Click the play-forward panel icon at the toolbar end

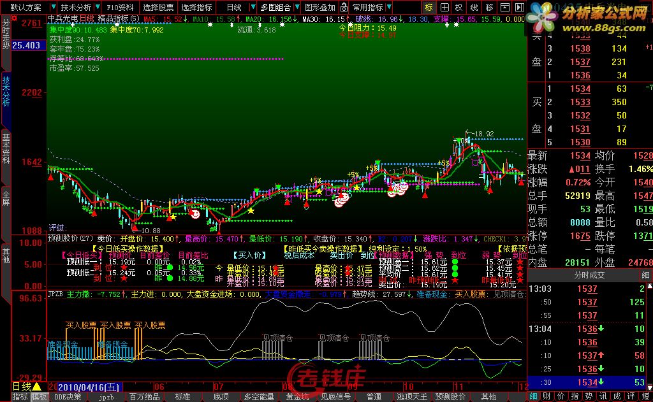[x=519, y=7]
